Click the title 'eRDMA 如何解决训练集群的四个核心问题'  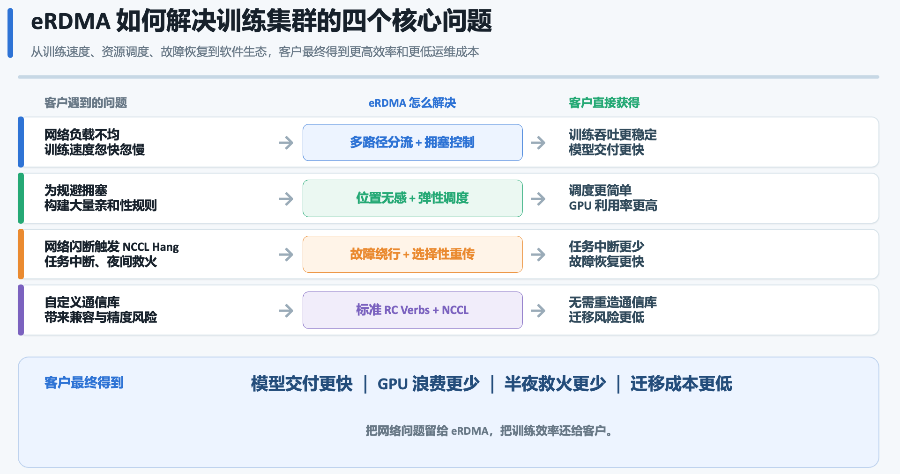[261, 22]
